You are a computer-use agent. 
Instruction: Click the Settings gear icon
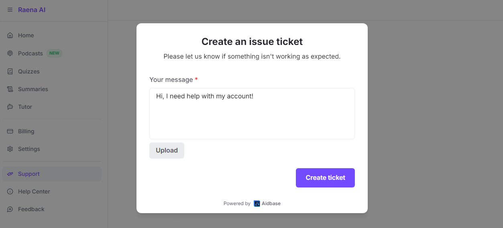pyautogui.click(x=10, y=149)
